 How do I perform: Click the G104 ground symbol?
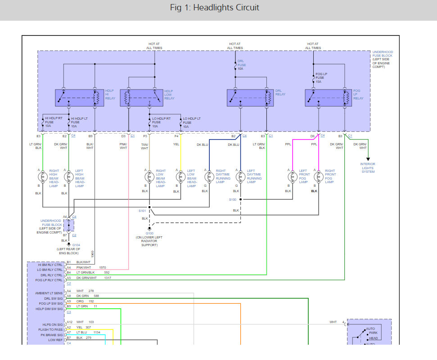(68, 244)
